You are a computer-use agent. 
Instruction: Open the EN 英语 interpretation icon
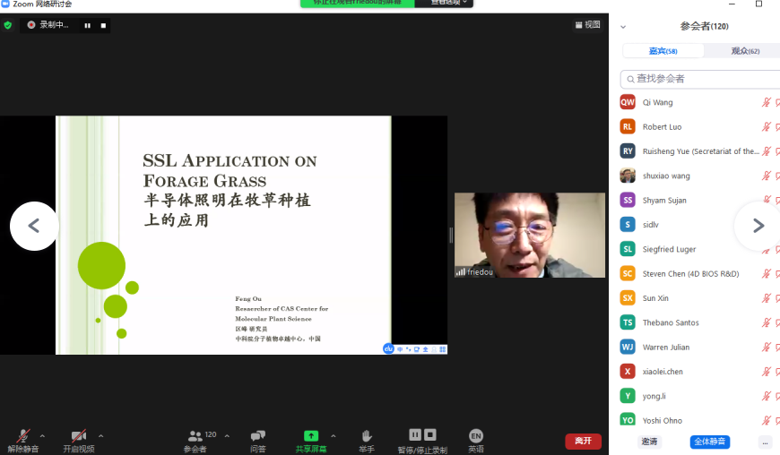(x=476, y=436)
